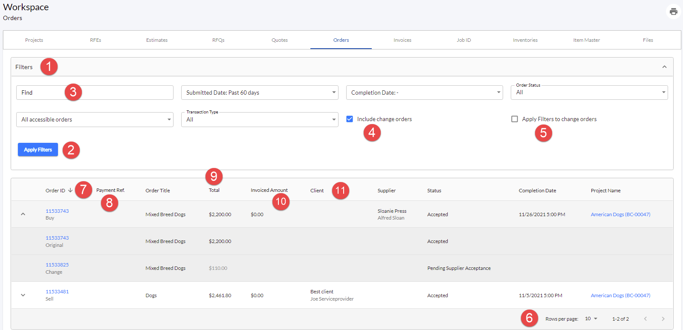This screenshot has width=683, height=330.
Task: Switch to Projects tab
Action: tap(34, 40)
